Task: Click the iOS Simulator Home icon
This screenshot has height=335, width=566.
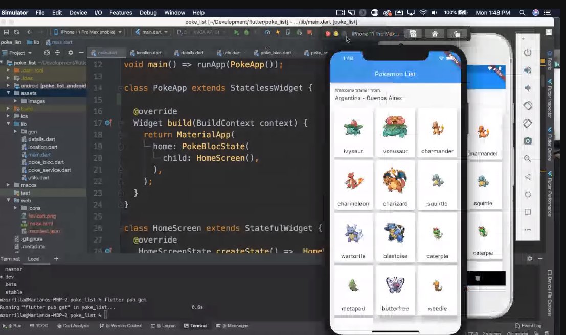Action: tap(435, 34)
